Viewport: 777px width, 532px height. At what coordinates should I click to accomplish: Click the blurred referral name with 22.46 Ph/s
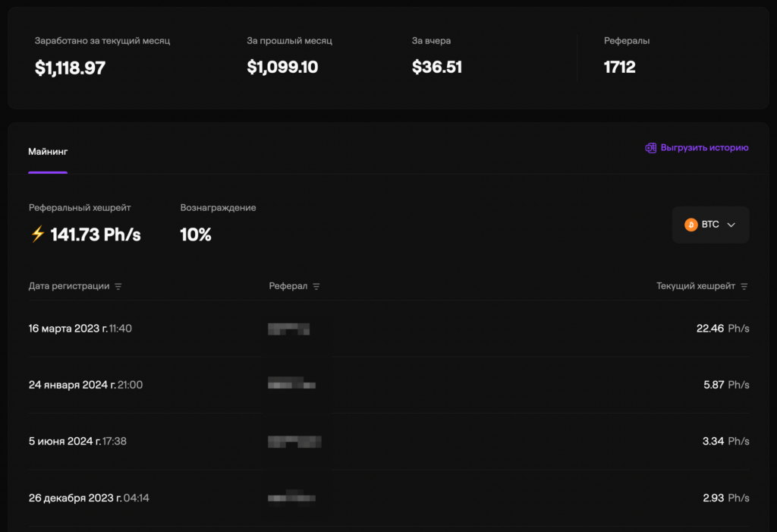coord(289,329)
